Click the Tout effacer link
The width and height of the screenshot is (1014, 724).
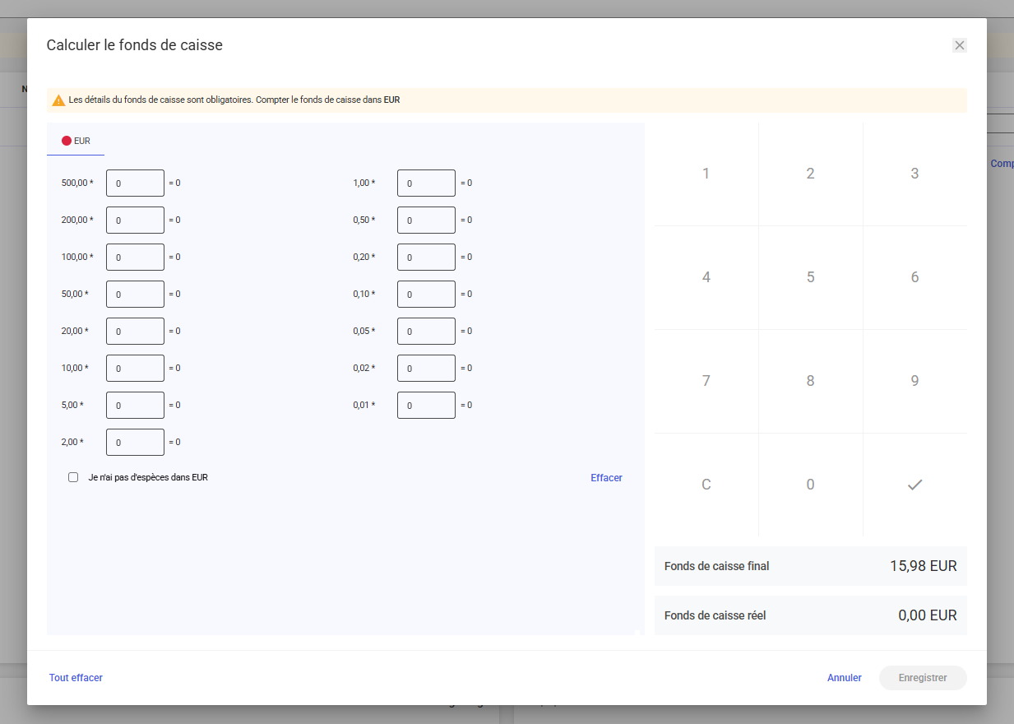click(76, 678)
